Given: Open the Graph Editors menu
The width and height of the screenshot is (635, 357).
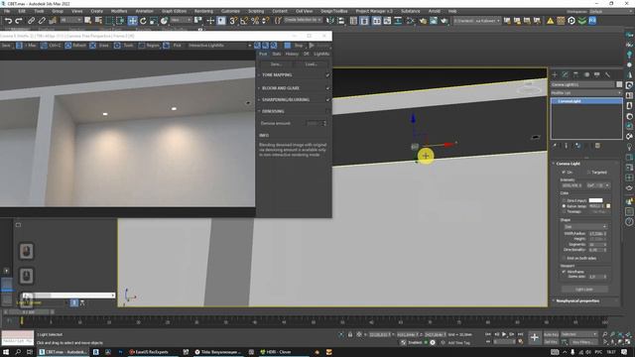Looking at the screenshot, I should point(175,11).
